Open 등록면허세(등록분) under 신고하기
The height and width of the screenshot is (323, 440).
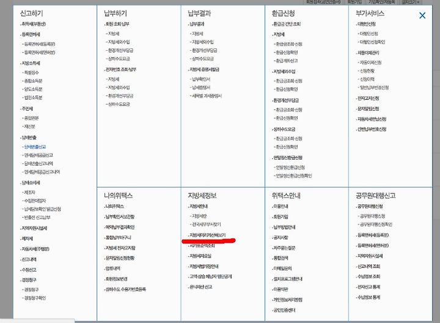pyautogui.click(x=40, y=44)
